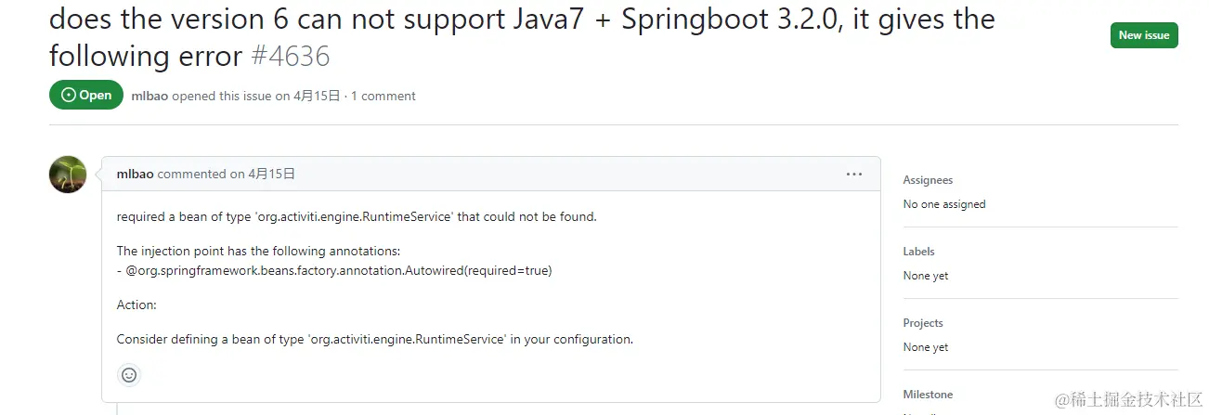Add an emoji reaction with the smiley icon
The height and width of the screenshot is (415, 1209).
tap(129, 375)
